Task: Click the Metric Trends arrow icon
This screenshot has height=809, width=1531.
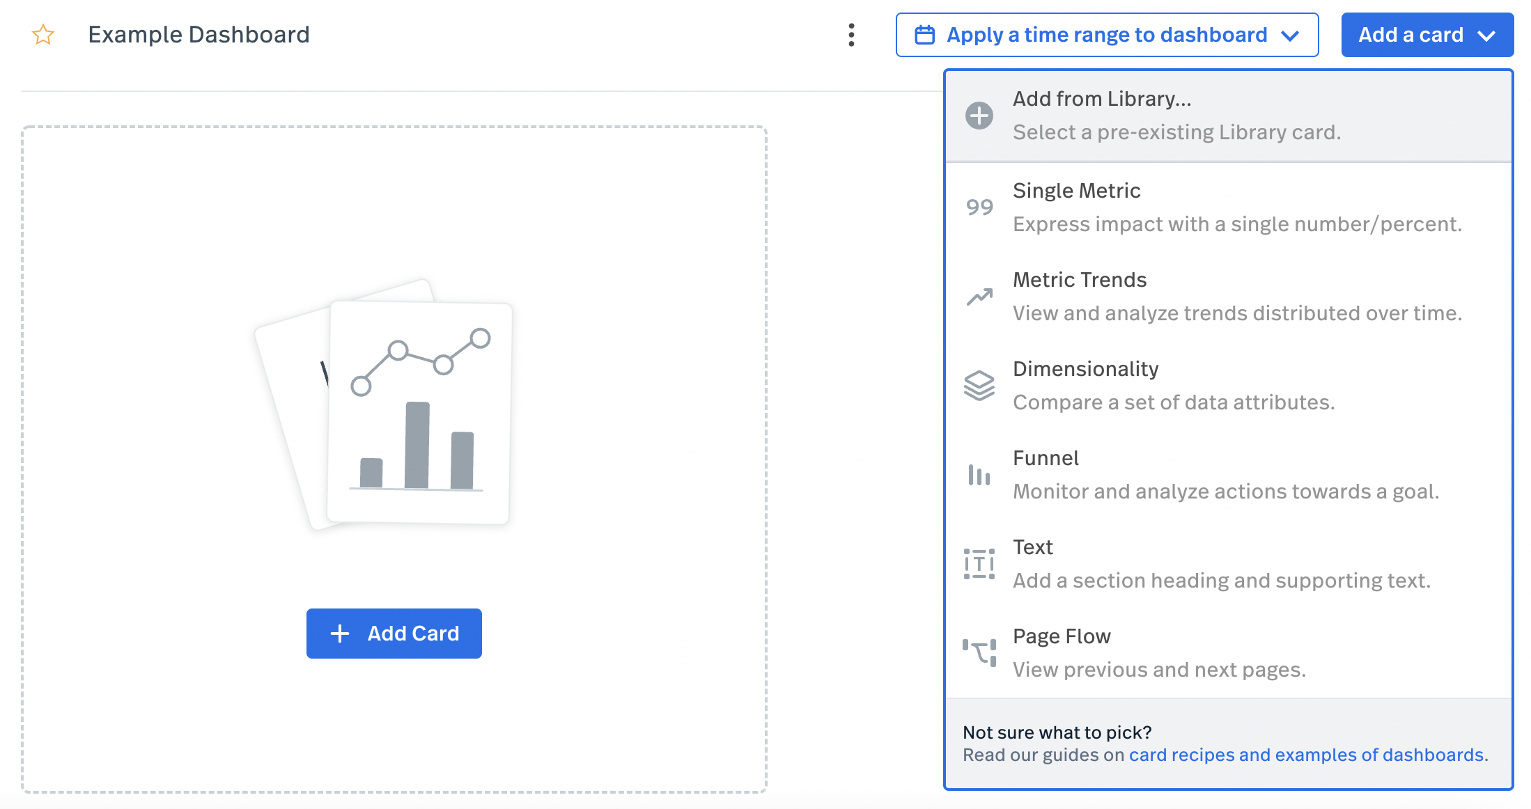Action: [979, 297]
